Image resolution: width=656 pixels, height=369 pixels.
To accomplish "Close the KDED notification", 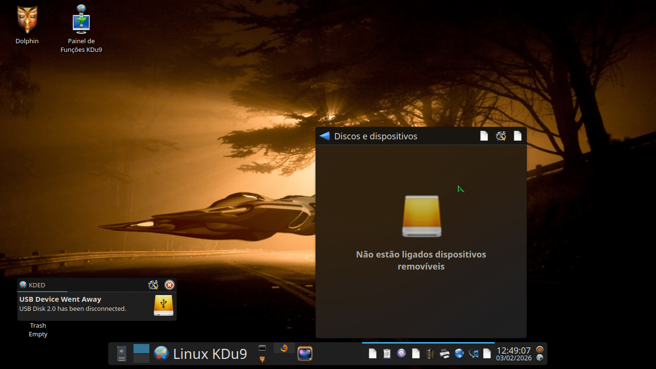I will (170, 285).
